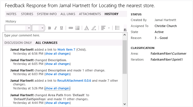Select the text highlight color tool
The height and width of the screenshot is (107, 193).
tap(94, 28)
